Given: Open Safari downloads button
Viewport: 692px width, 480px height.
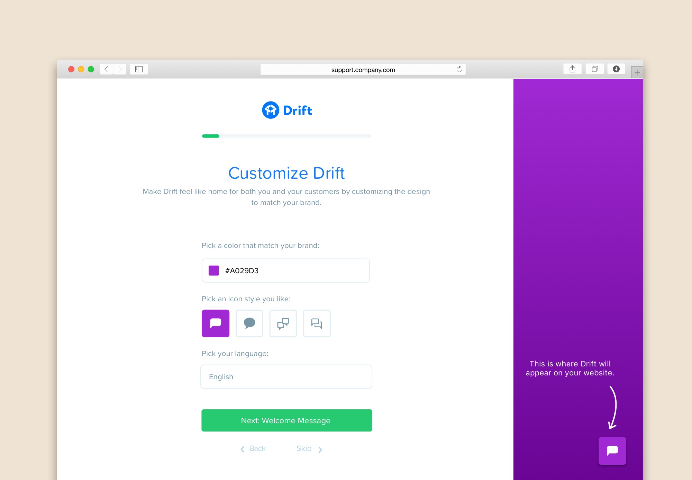Looking at the screenshot, I should (x=616, y=69).
